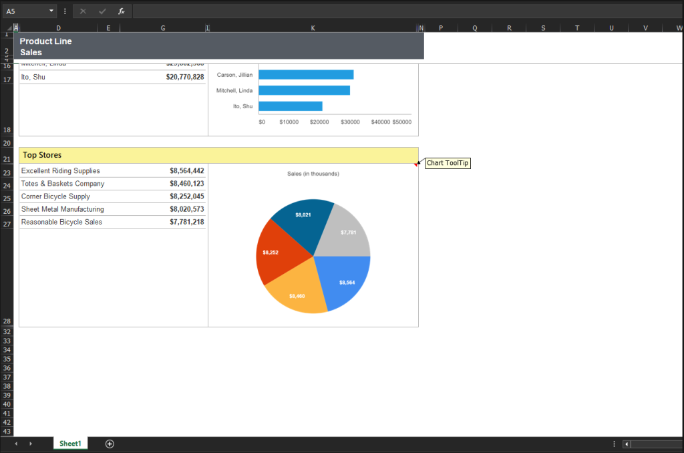Click the Reasonable Bicycle Sales cell
Viewport: 684px width, 453px height.
[x=61, y=222]
